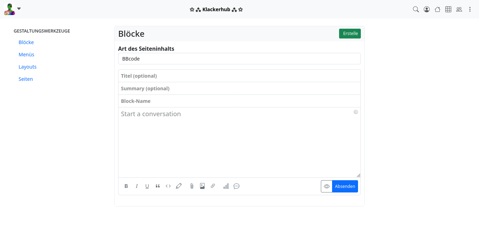Open Menüs in the sidebar
The height and width of the screenshot is (225, 479).
(x=26, y=55)
